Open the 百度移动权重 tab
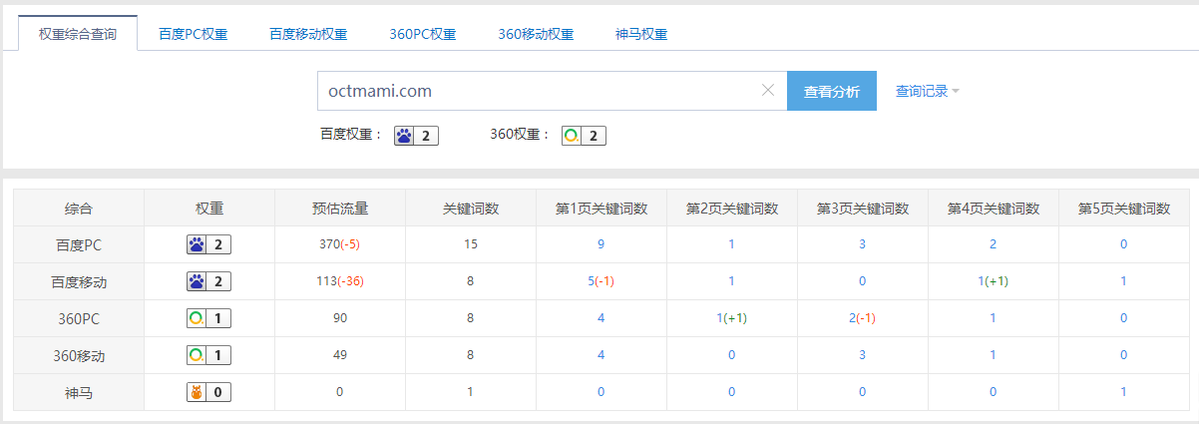 pos(308,34)
